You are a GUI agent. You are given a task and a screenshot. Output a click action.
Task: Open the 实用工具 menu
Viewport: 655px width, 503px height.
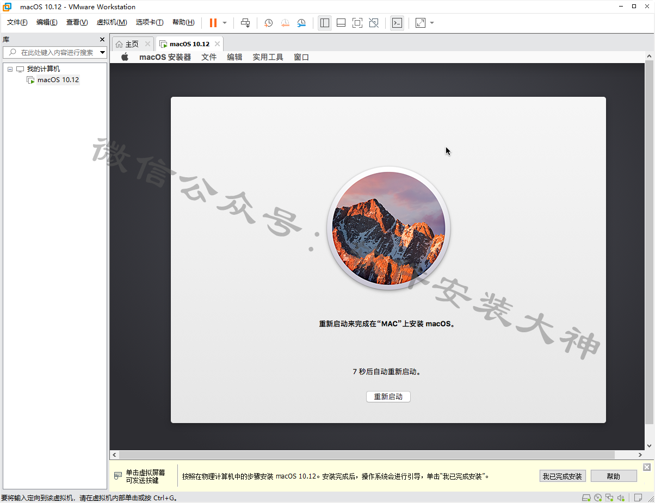[268, 57]
